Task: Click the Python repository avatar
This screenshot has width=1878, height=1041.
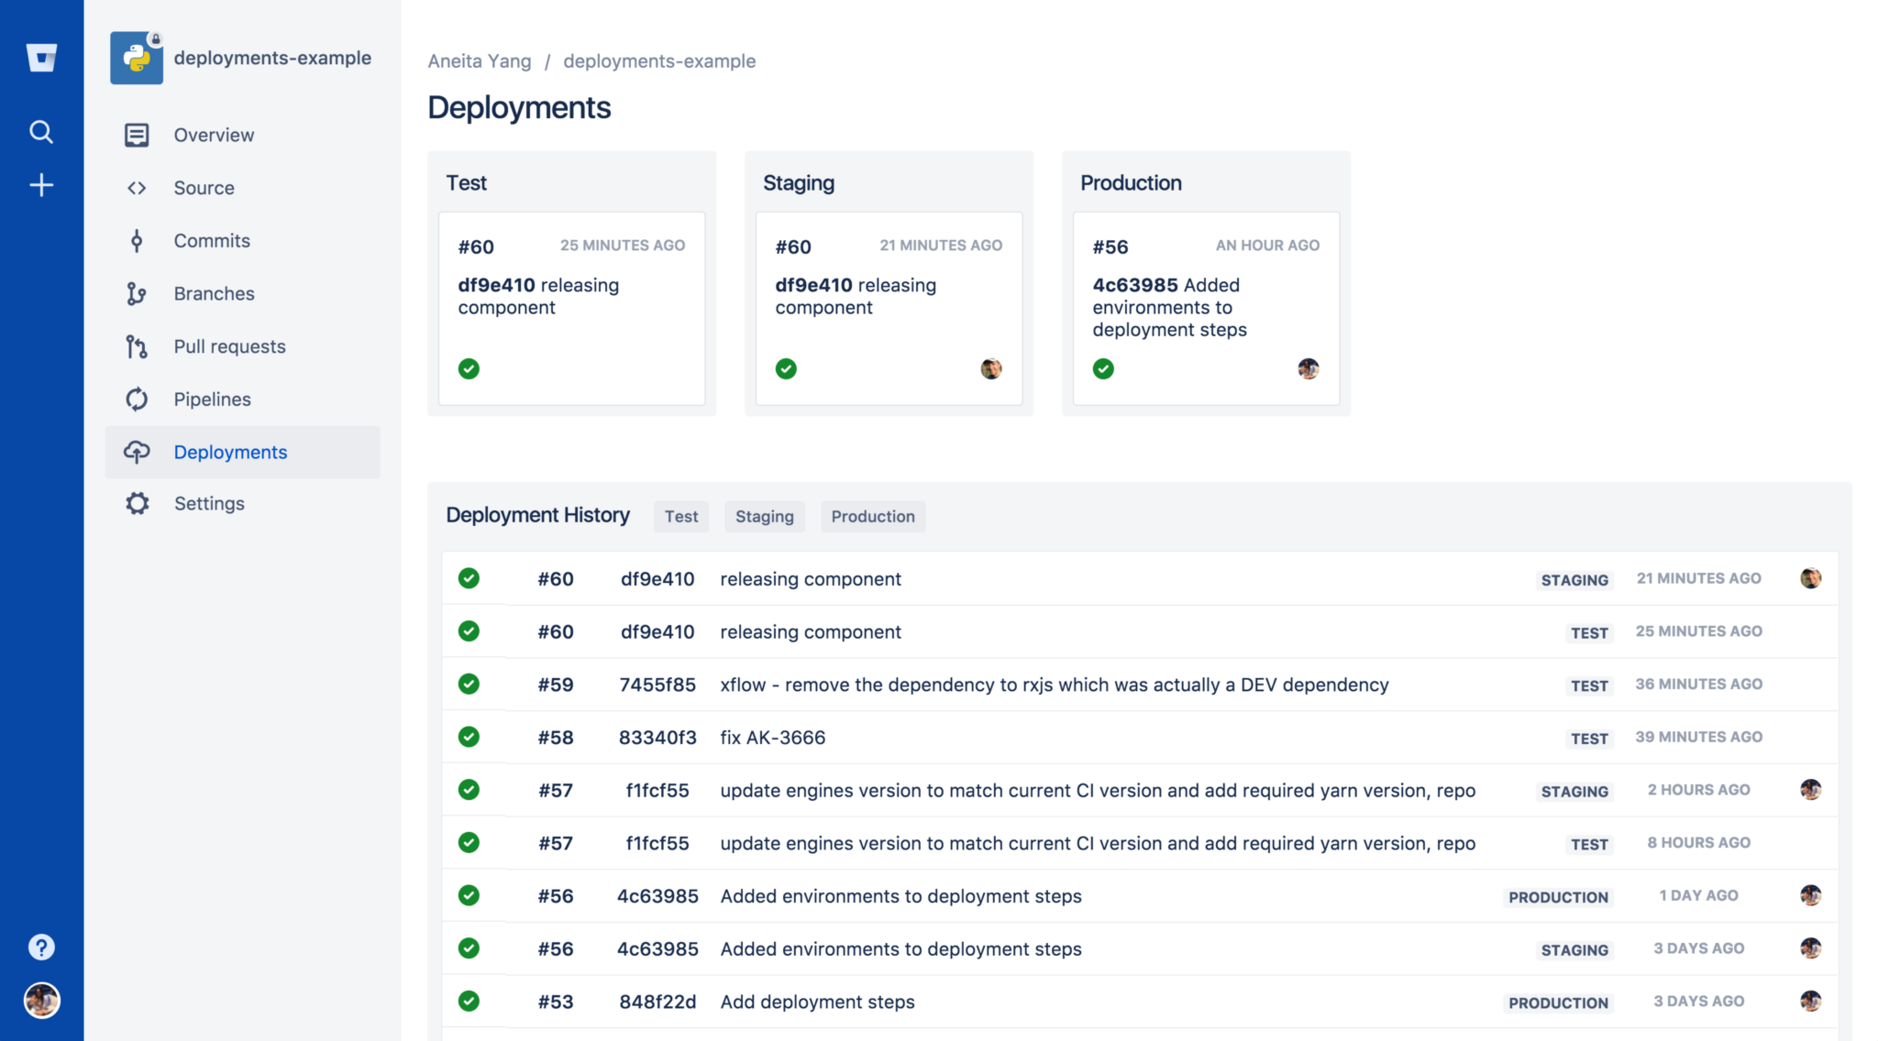Action: click(136, 57)
